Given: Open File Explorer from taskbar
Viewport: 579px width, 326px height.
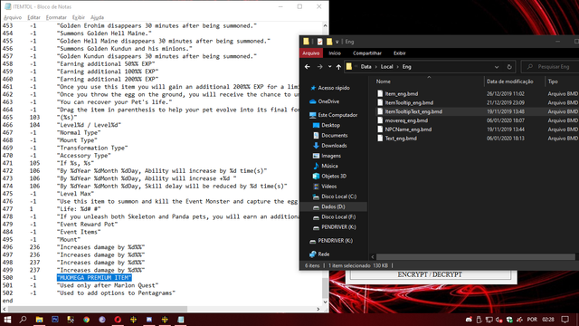Looking at the screenshot, I should [x=39, y=320].
